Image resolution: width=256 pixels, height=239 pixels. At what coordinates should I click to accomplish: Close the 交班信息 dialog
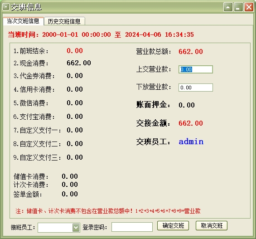tap(249, 7)
